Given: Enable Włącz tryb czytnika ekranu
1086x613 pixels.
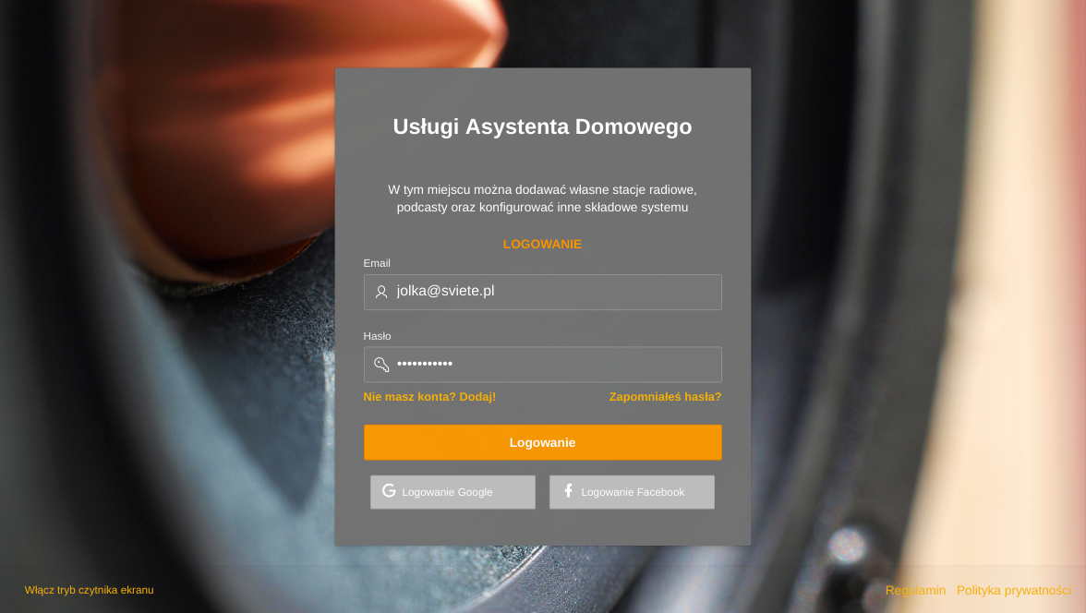Looking at the screenshot, I should tap(90, 590).
